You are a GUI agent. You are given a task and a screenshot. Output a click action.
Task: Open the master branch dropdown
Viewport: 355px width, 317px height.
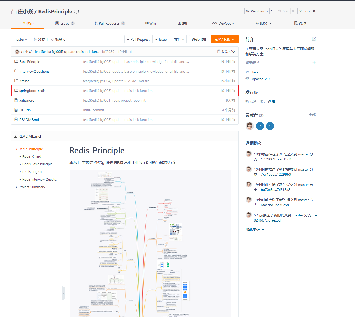[20, 39]
